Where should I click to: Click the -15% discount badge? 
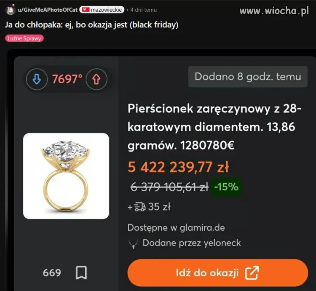click(x=226, y=187)
